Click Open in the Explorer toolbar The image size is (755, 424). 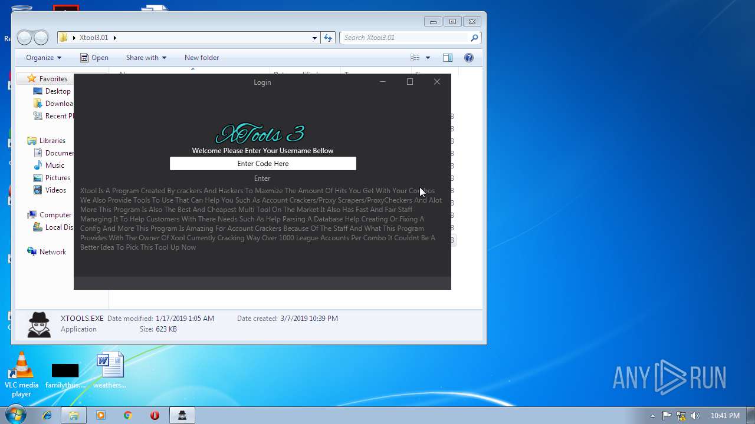(94, 58)
